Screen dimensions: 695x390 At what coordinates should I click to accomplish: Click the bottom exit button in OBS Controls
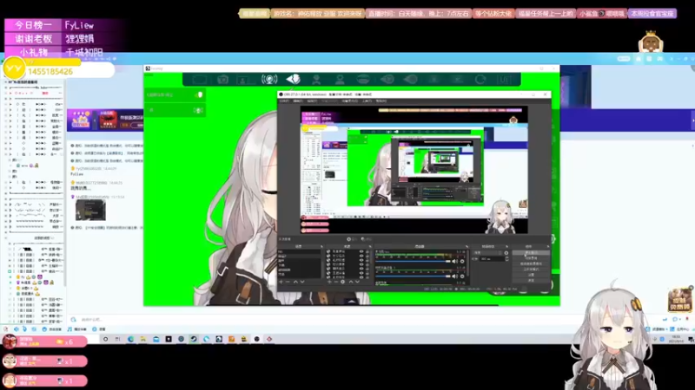tap(531, 280)
